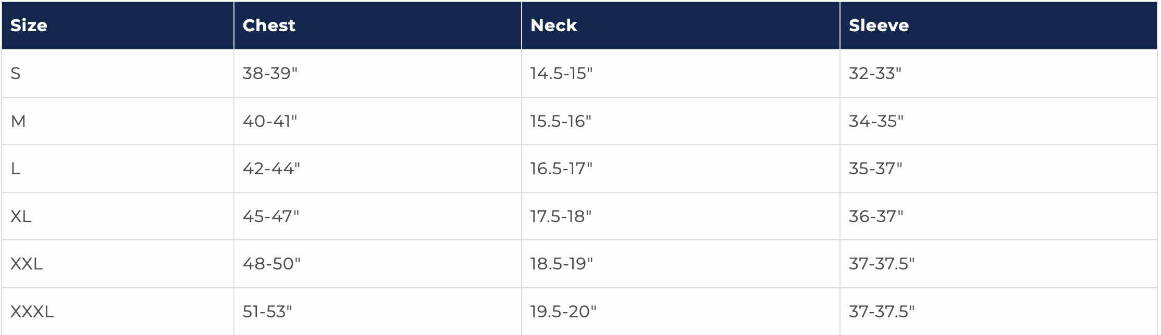Click neck measurement 19.5-20"
Viewport: 1161px width, 335px height.
coord(563,312)
